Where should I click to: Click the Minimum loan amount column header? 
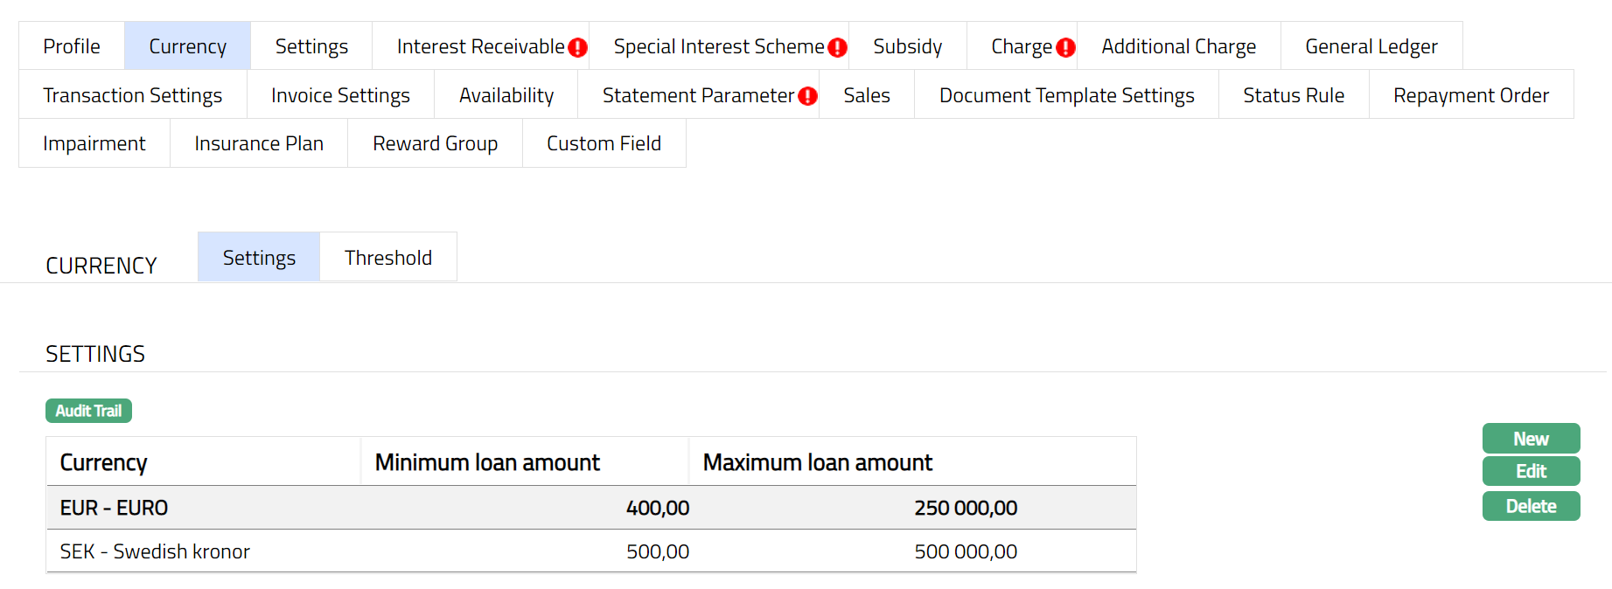[x=487, y=462]
